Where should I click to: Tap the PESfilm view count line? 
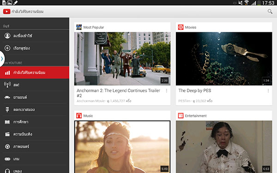click(195, 101)
